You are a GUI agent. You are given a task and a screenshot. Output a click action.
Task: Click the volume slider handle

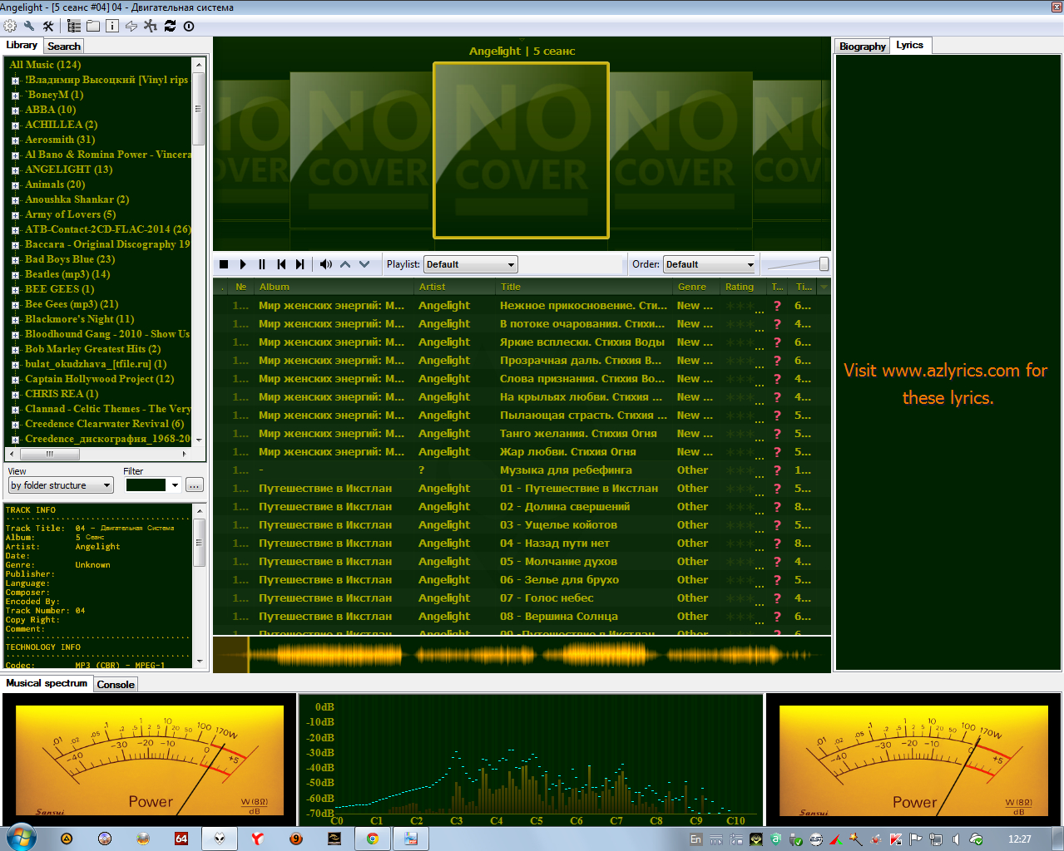(x=824, y=264)
